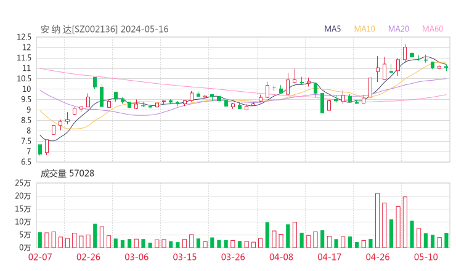Click the first green candlestick at 02-07

(40, 149)
